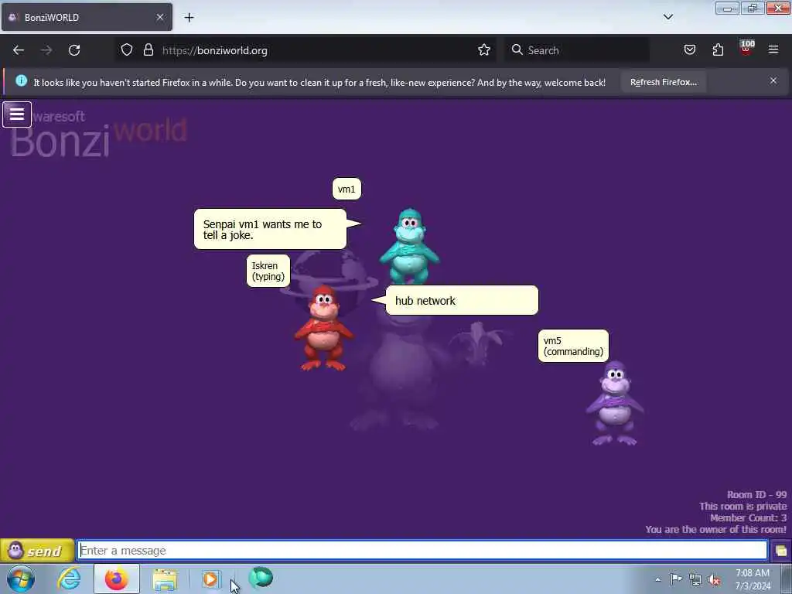Viewport: 792px width, 594px height.
Task: Dismiss the Firefox refresh notification bar
Action: click(773, 80)
